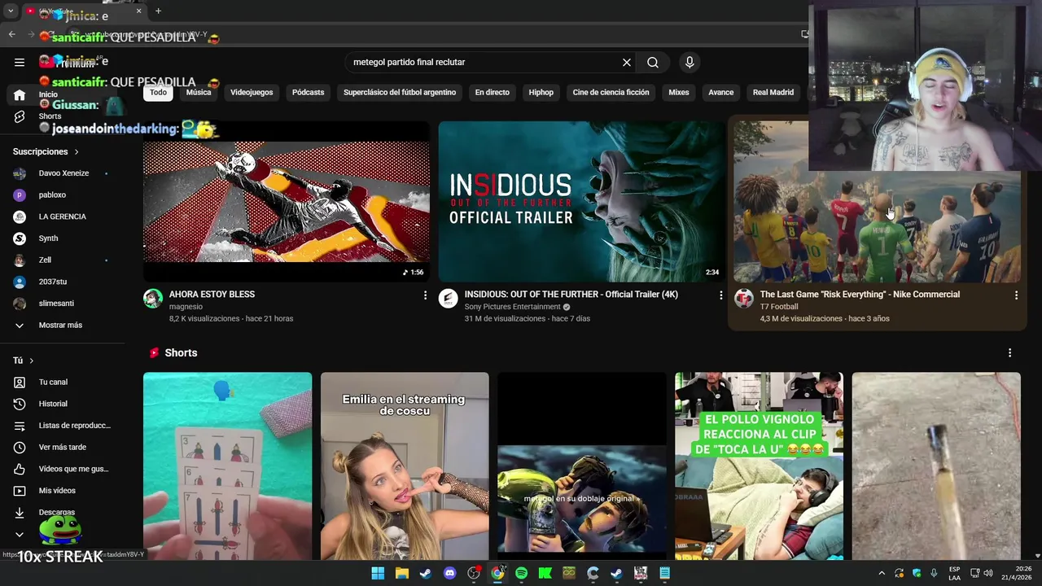Click T7 Football channel avatar
Image resolution: width=1042 pixels, height=586 pixels.
click(x=744, y=299)
